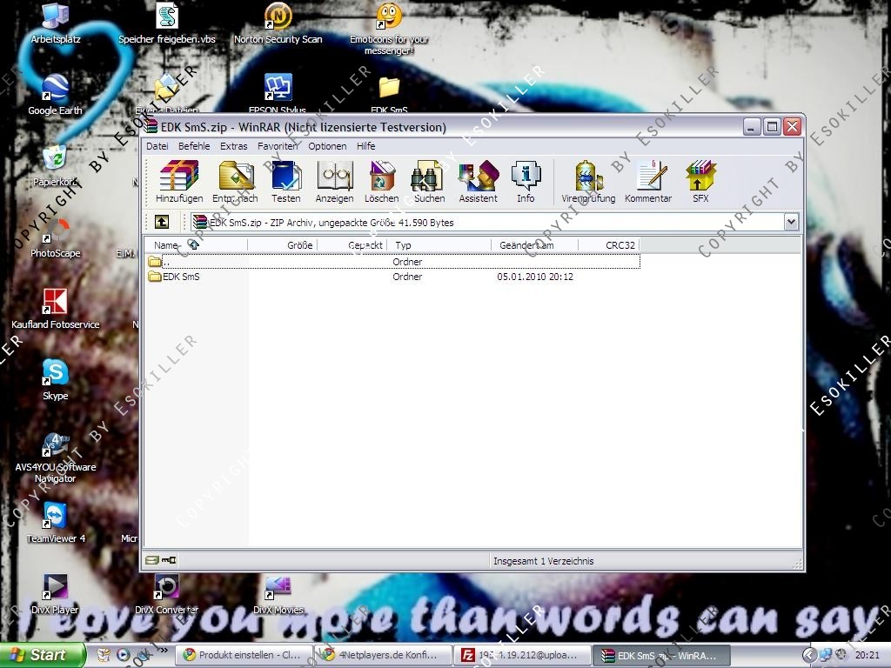
Task: Open the Datei menu
Action: (157, 146)
